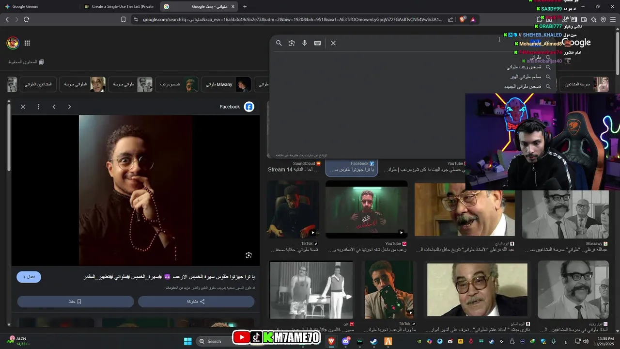The height and width of the screenshot is (349, 620).
Task: Click the Share مشاركة button under preview
Action: click(x=196, y=301)
